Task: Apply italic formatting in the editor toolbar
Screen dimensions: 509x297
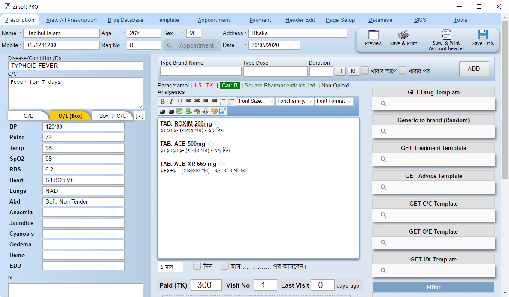Action: point(171,102)
